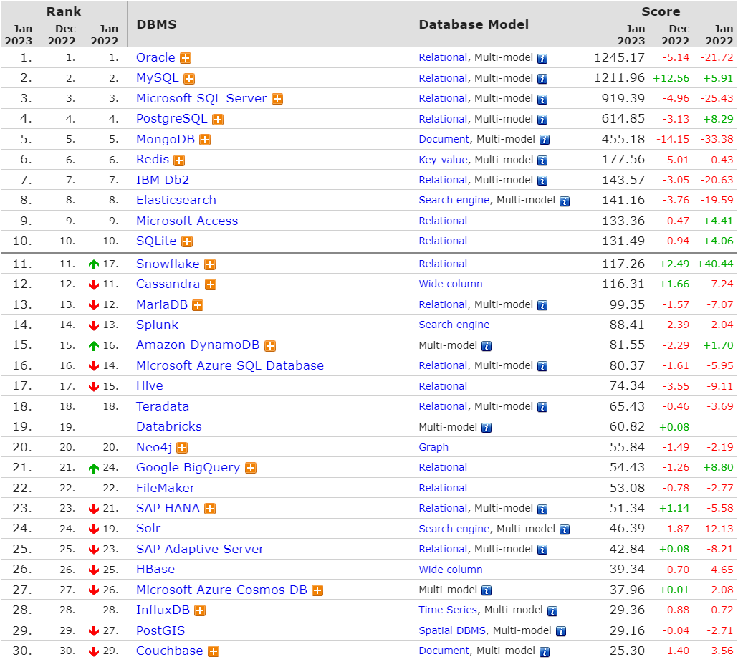Click the orange plus icon beside Oracle
Screen dimensions: 738x662
[x=186, y=58]
